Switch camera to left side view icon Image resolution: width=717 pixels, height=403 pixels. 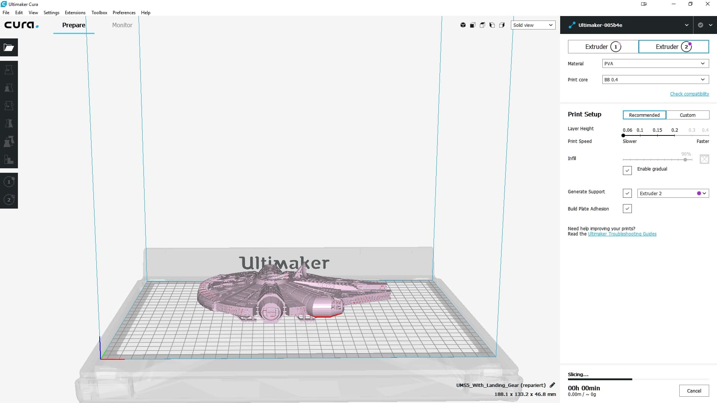[492, 25]
